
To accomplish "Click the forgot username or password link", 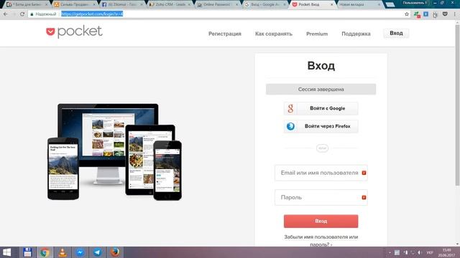I will pos(321,241).
